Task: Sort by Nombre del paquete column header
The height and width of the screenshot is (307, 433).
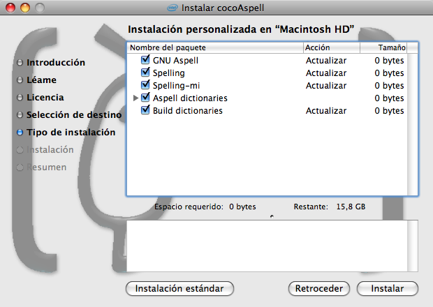Action: [x=215, y=47]
